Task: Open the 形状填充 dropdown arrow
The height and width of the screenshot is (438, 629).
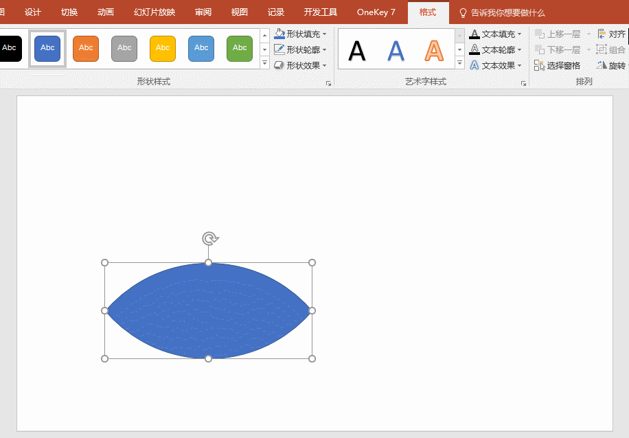Action: (x=325, y=34)
